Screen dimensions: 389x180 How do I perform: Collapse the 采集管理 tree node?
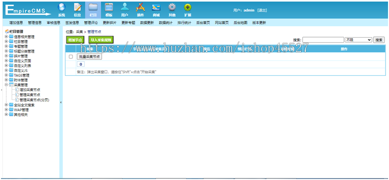pyautogui.click(x=6, y=85)
